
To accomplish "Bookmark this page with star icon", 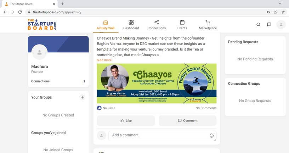I will click(283, 12).
